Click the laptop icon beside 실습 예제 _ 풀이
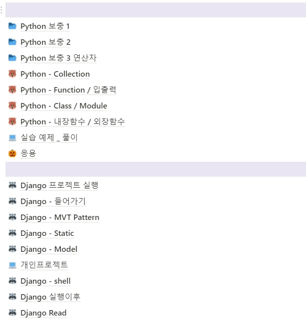The image size is (306, 325). [x=12, y=138]
